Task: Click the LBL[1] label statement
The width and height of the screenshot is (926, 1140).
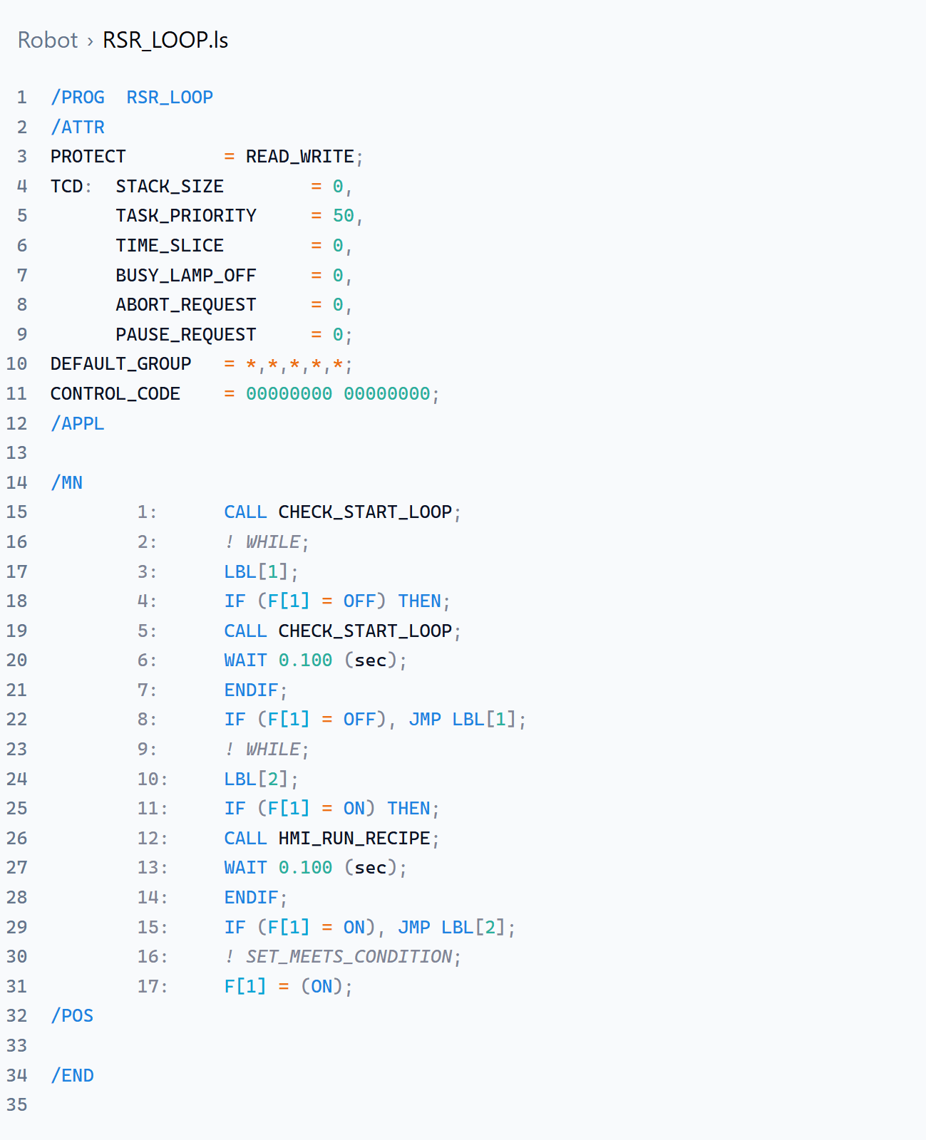Action: pos(261,572)
